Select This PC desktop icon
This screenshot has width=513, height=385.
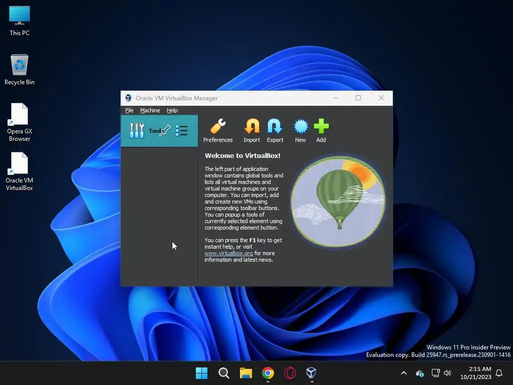pos(20,21)
